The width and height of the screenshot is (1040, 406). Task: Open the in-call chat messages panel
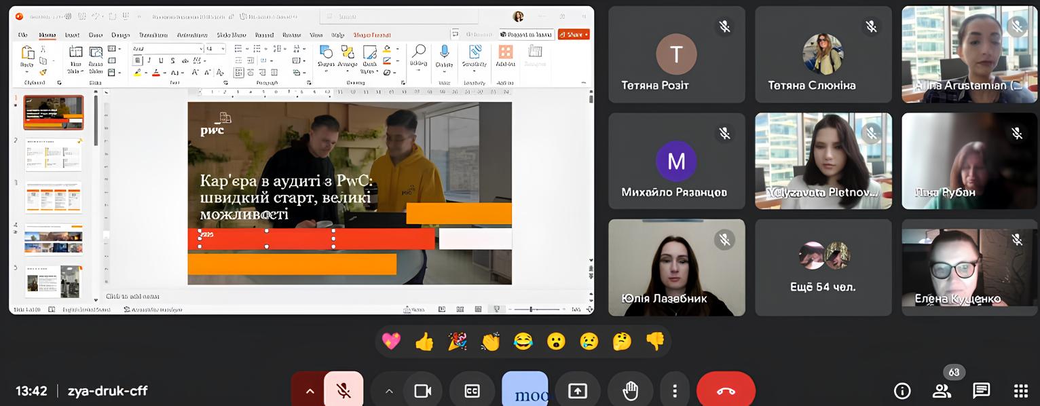(981, 390)
